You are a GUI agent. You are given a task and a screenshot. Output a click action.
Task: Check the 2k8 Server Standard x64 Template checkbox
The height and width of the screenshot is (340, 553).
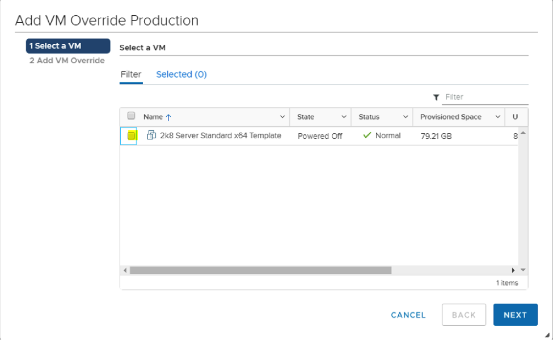131,136
